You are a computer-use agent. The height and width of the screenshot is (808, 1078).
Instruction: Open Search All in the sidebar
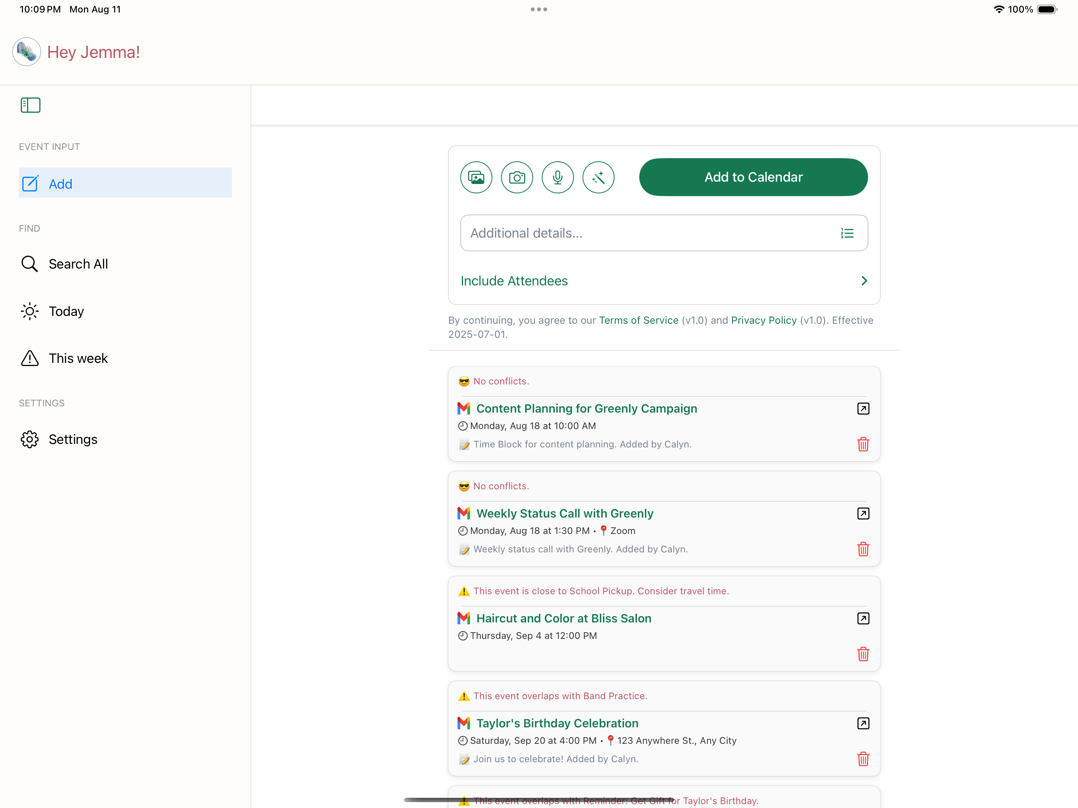tap(125, 264)
